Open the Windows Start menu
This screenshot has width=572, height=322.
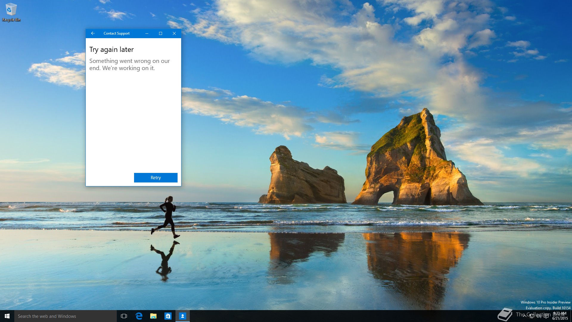coord(7,316)
